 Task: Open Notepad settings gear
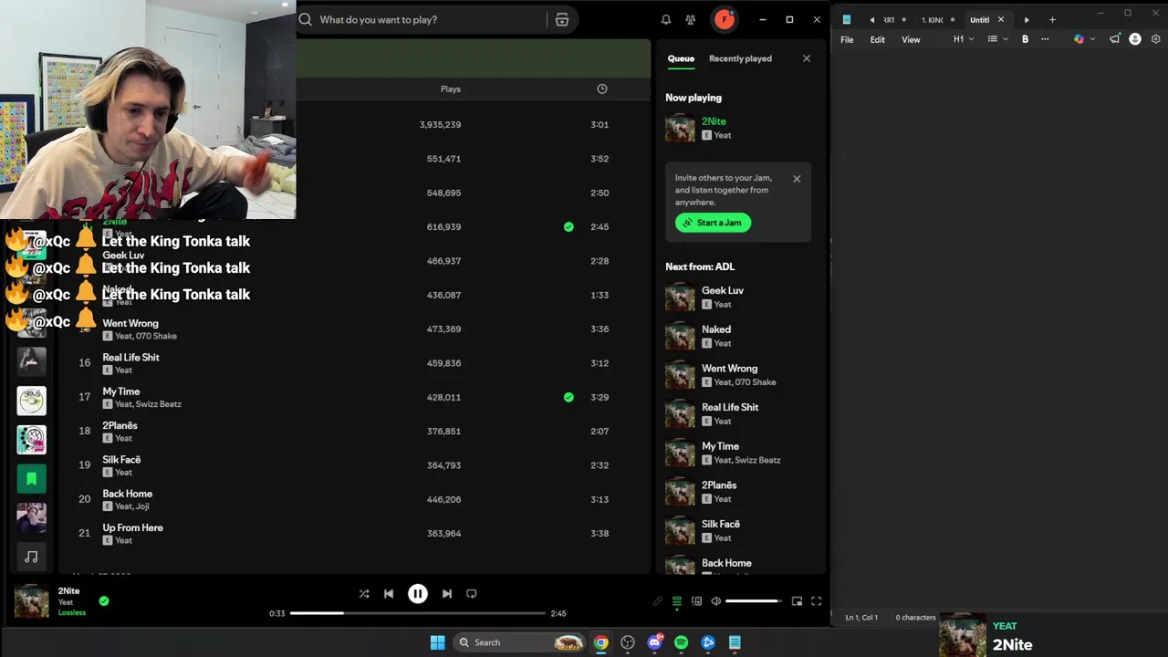click(1156, 39)
